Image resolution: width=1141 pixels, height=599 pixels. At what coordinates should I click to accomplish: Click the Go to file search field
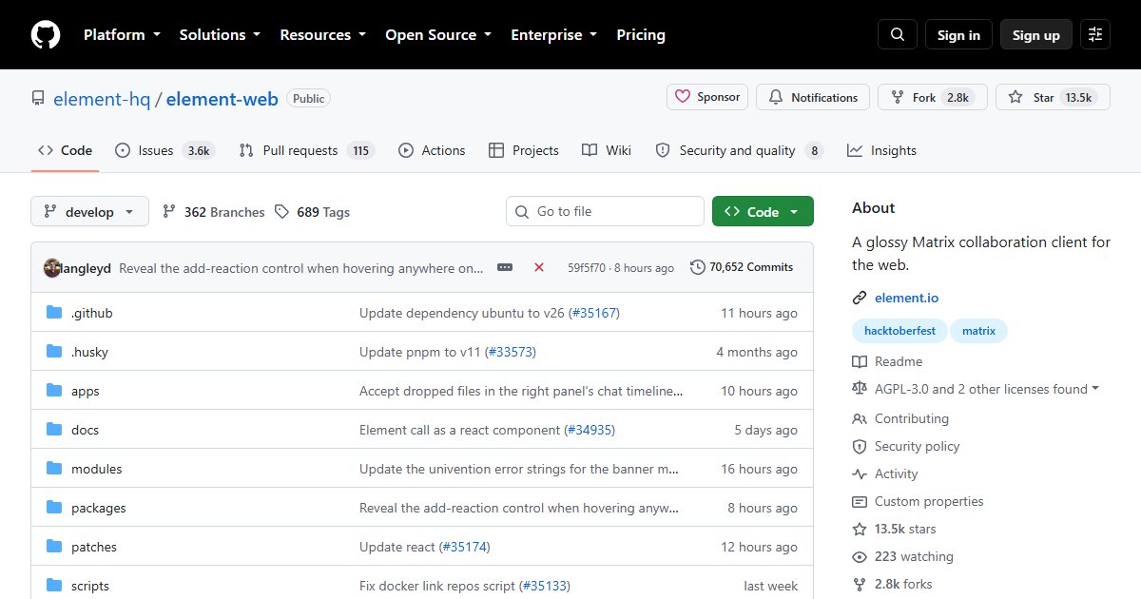coord(605,211)
